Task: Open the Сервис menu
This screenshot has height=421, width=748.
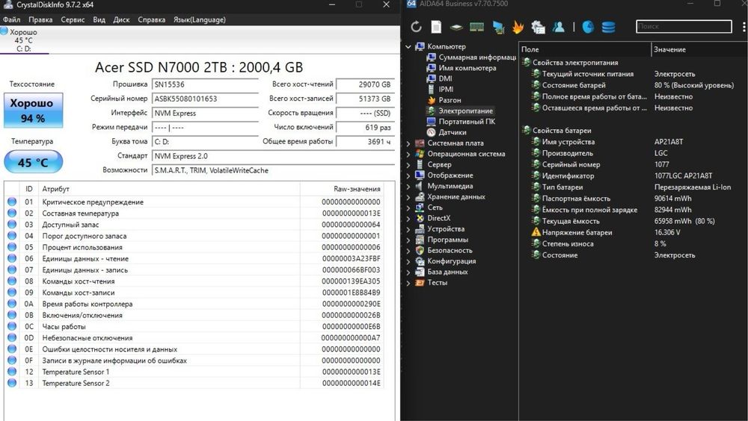Action: pyautogui.click(x=73, y=19)
